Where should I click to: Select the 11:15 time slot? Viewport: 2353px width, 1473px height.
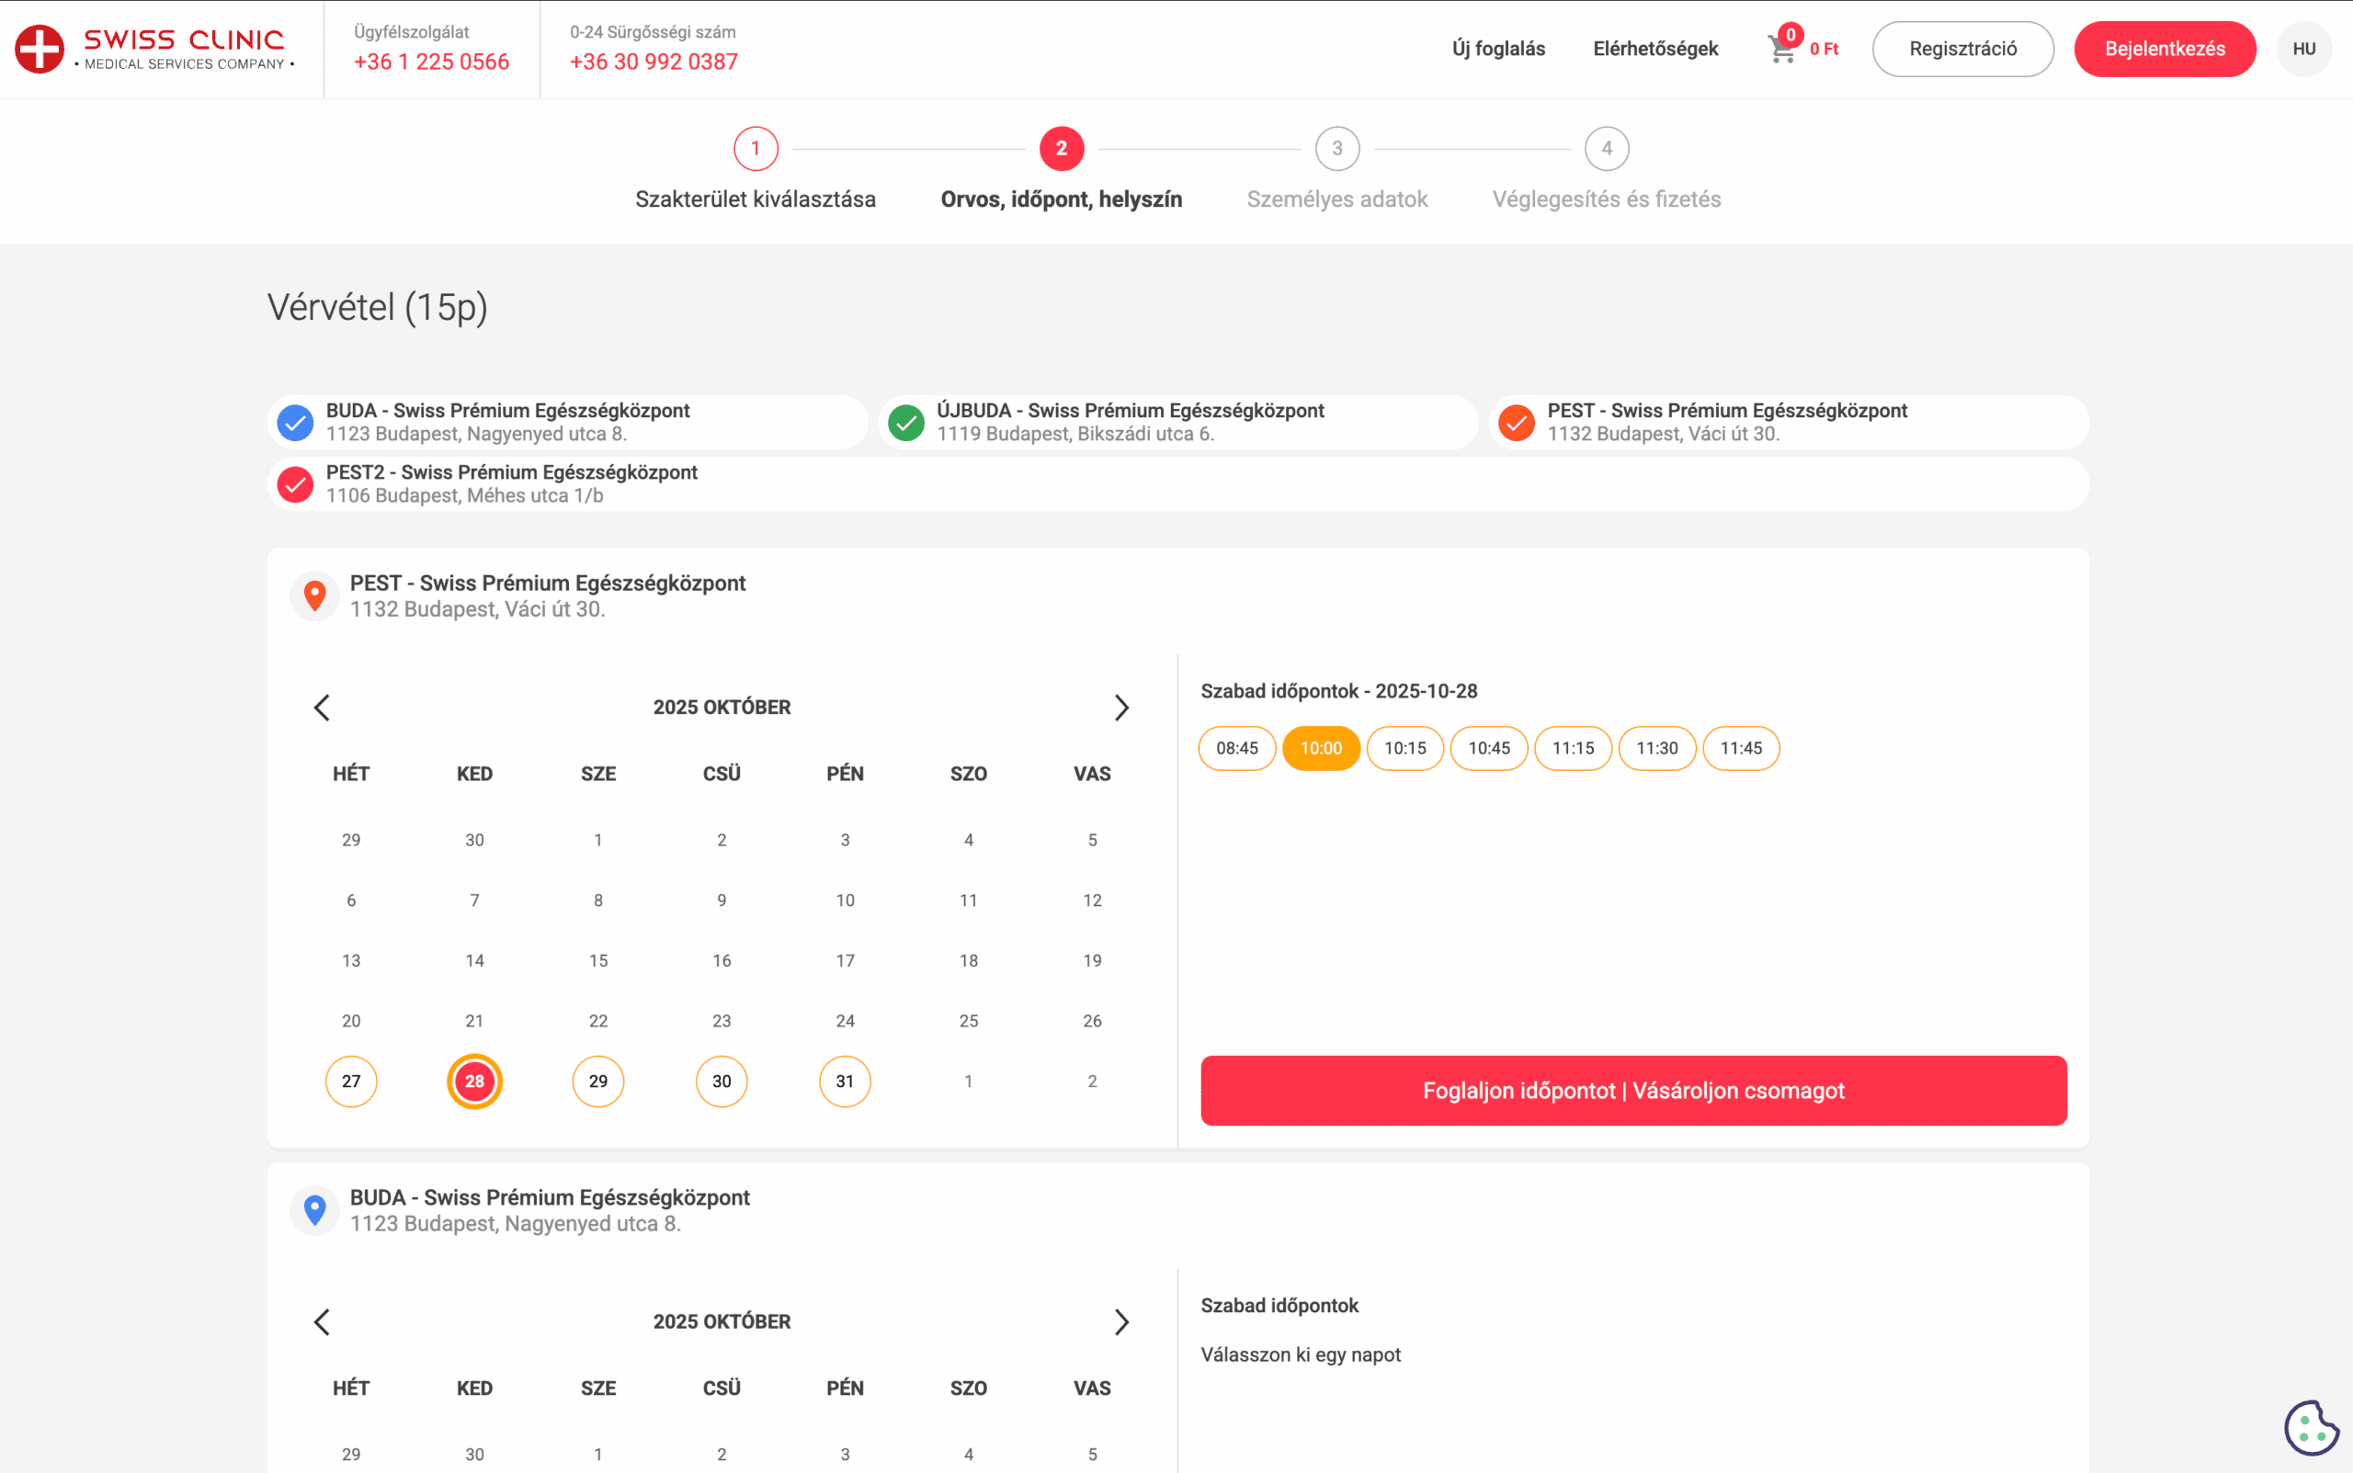(x=1573, y=748)
